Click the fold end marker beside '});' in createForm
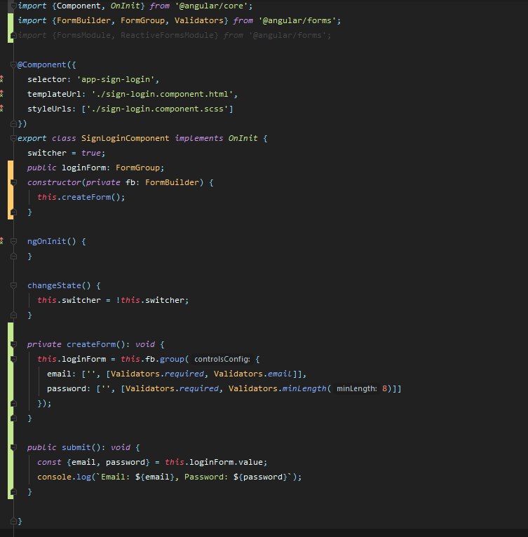This screenshot has width=528, height=537. pyautogui.click(x=14, y=403)
